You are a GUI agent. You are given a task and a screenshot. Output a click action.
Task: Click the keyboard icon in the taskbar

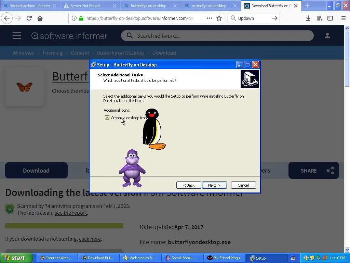pyautogui.click(x=293, y=258)
